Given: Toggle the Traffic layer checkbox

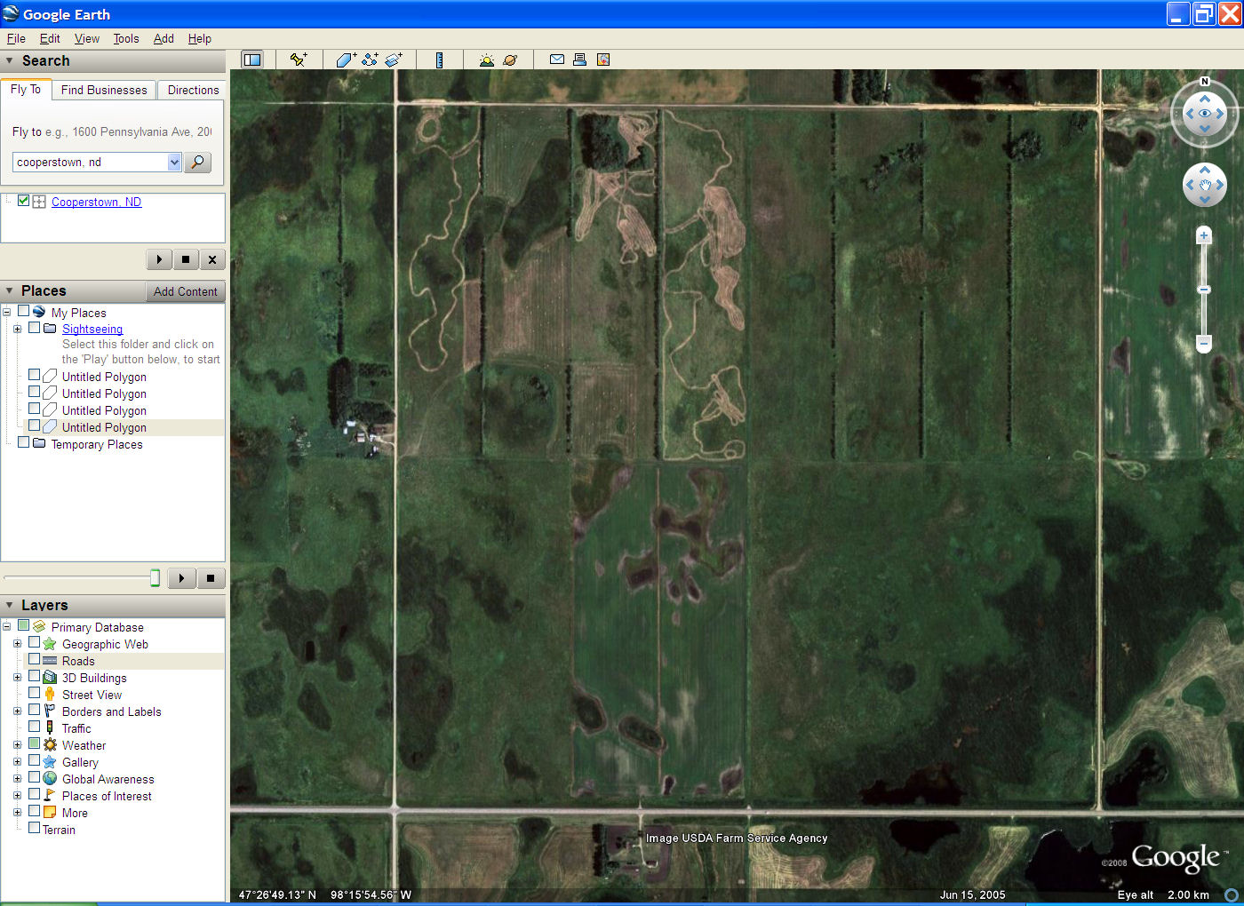Looking at the screenshot, I should click(x=34, y=727).
